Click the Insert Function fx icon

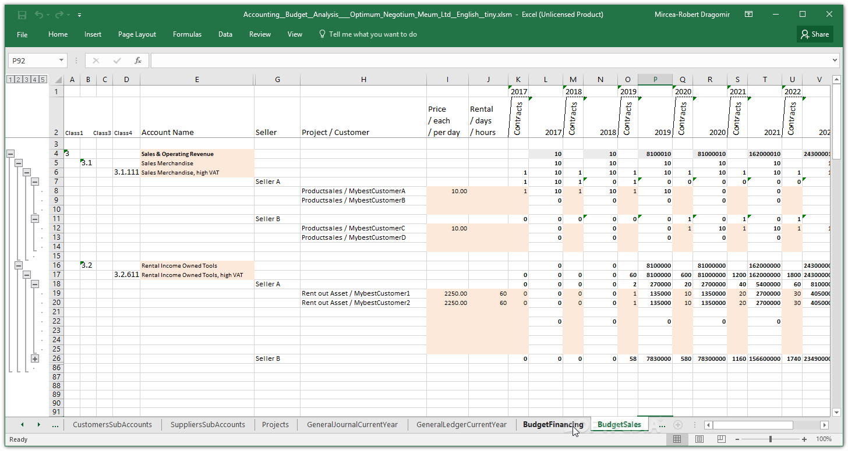(x=138, y=61)
